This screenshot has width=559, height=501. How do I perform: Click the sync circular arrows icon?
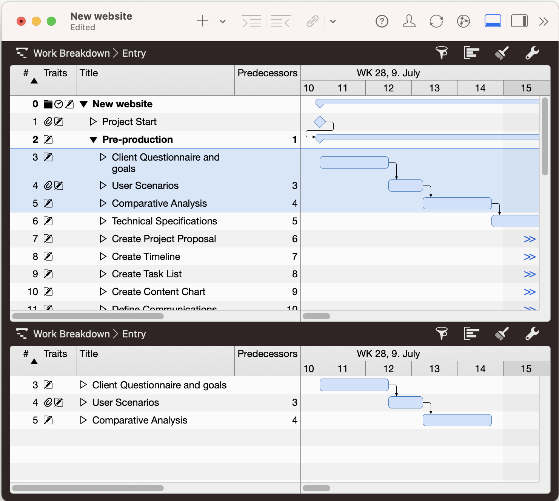click(x=436, y=22)
